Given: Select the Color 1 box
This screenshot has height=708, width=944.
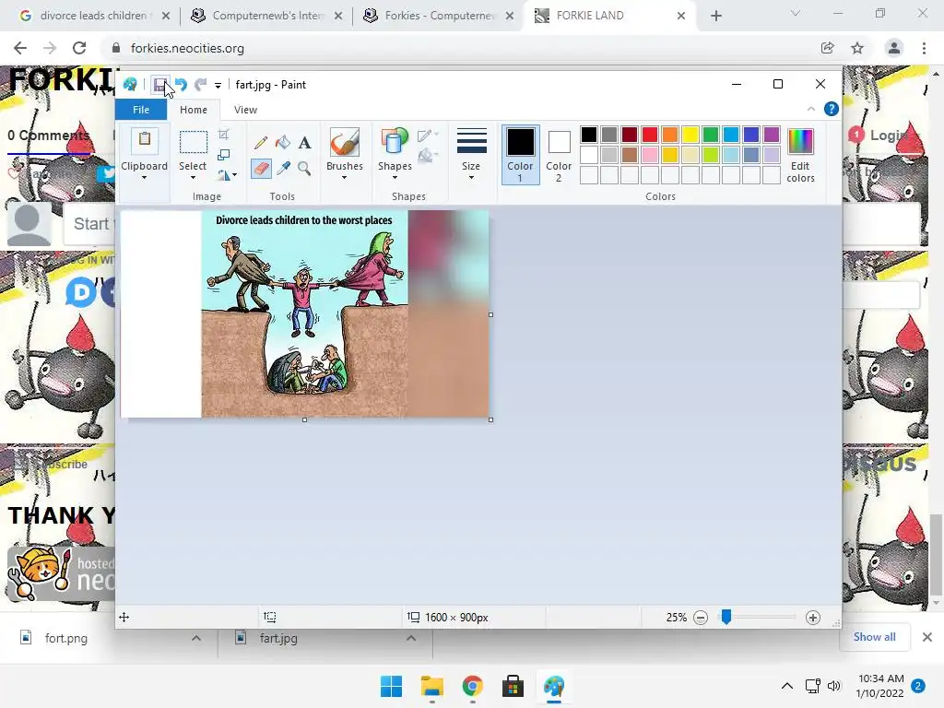Looking at the screenshot, I should click(x=520, y=154).
